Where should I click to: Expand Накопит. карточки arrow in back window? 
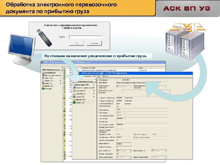(x=61, y=76)
